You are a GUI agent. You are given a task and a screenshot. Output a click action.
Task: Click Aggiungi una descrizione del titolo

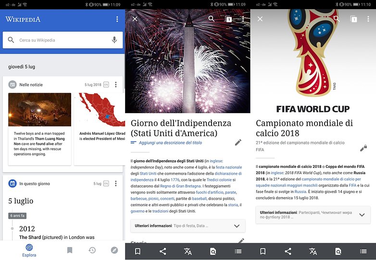point(170,143)
